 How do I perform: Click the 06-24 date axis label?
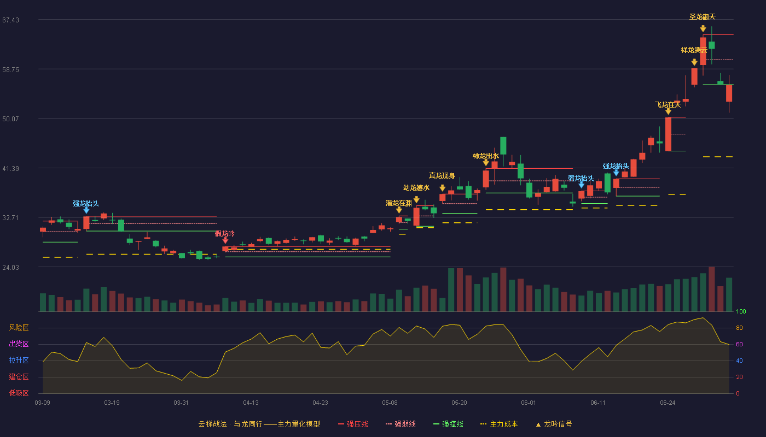pyautogui.click(x=668, y=403)
